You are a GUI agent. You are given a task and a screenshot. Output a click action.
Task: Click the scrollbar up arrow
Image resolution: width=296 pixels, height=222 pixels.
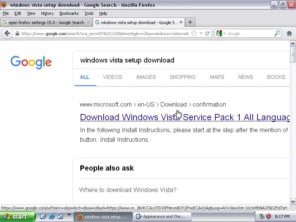293,44
